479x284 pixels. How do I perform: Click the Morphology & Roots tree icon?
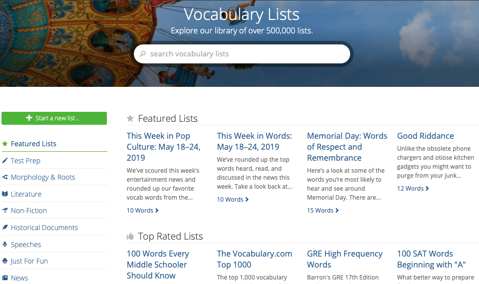point(5,177)
